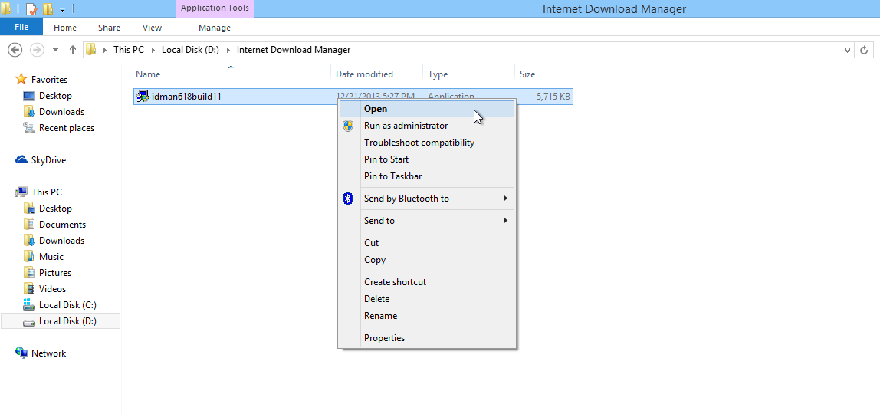Choose Cut in the context menu
880x414 pixels.
[426, 243]
